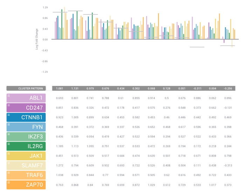241x193 pixels.
Task: Click TRAF6 value 0.62
Action: [x=167, y=175]
